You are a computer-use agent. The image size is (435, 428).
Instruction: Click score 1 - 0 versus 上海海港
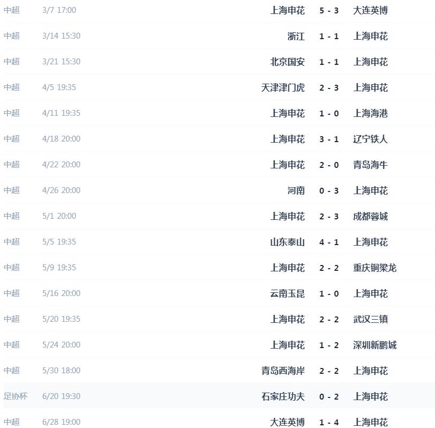point(329,114)
